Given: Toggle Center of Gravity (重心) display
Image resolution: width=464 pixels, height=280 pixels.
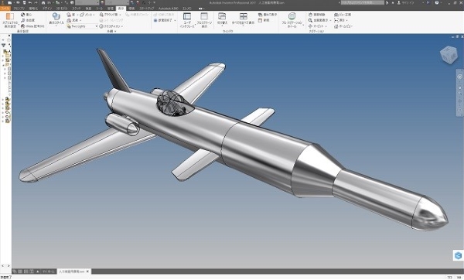Looking at the screenshot, I should (x=26, y=15).
